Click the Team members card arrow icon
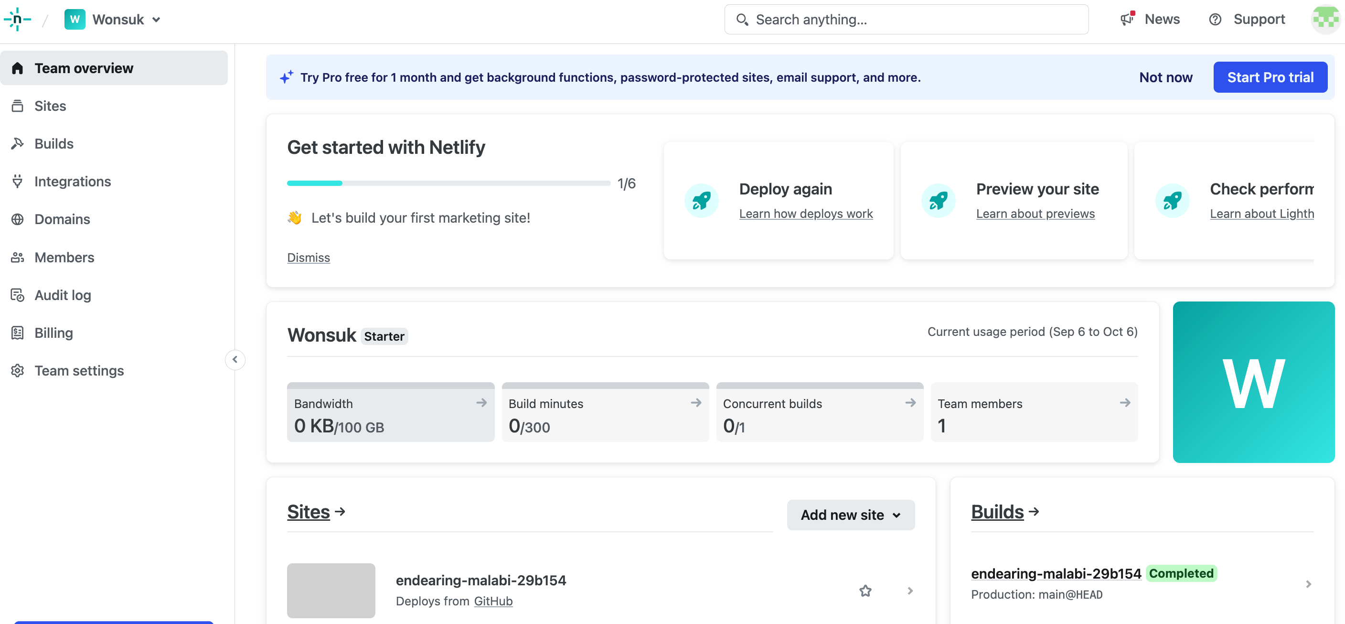 [x=1125, y=403]
